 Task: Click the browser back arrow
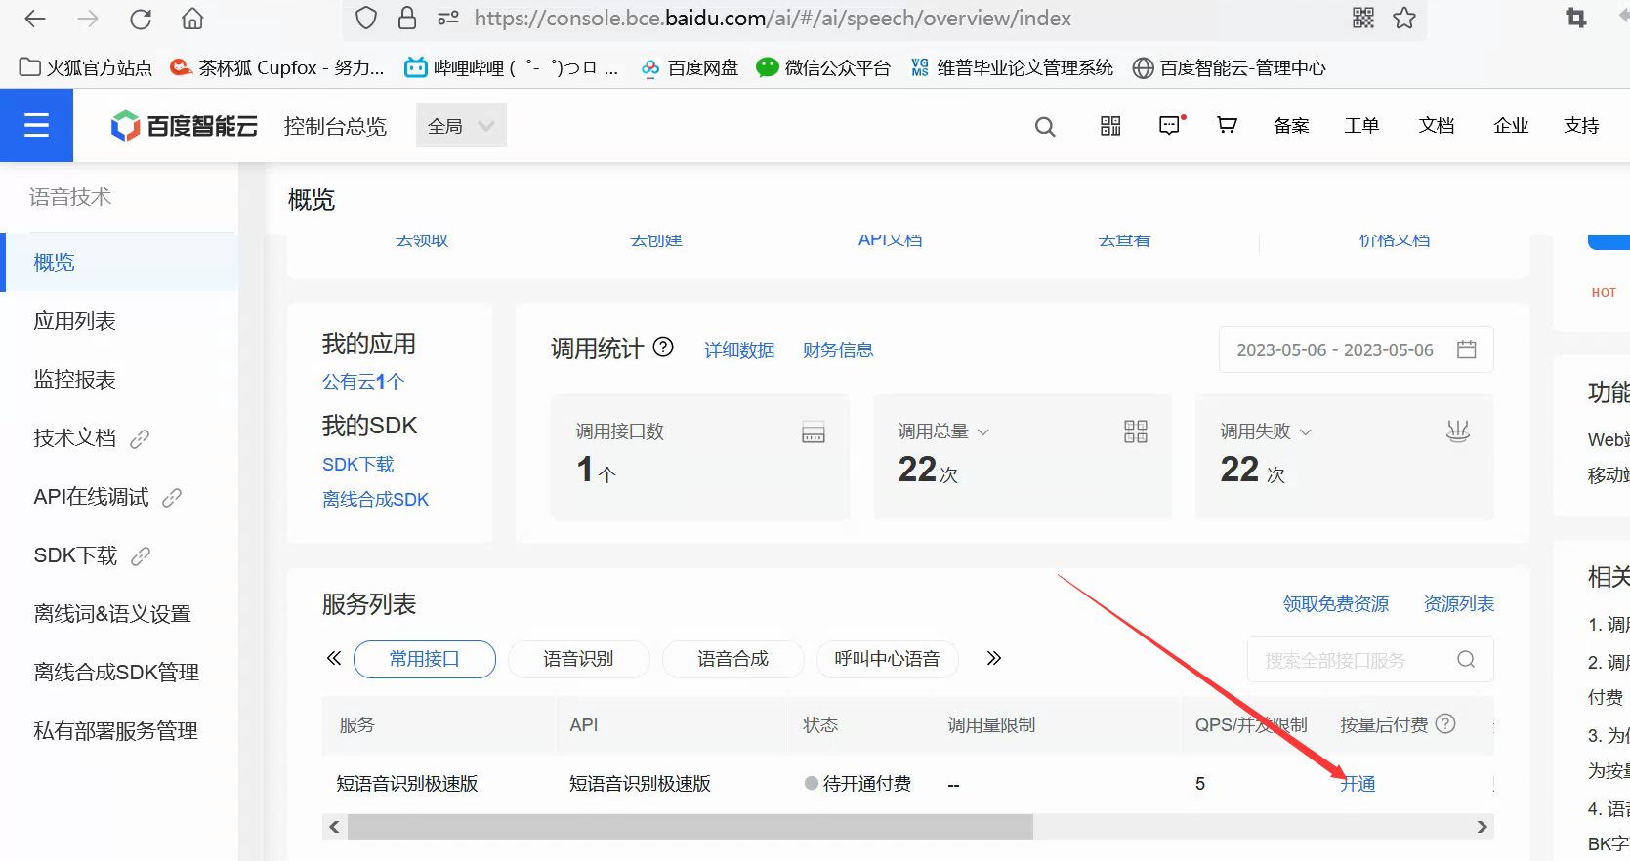point(34,19)
